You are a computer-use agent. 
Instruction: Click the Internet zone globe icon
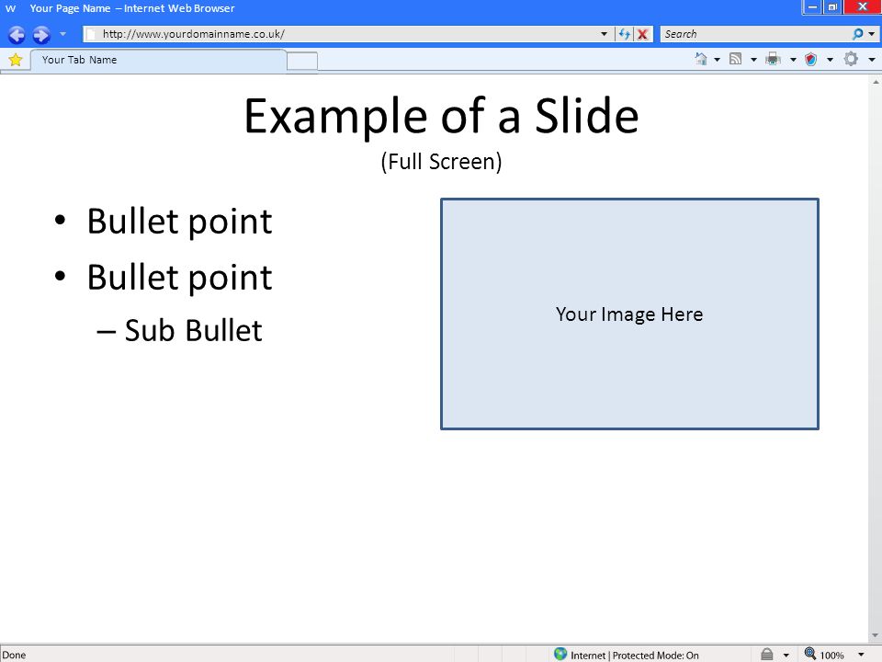[560, 654]
